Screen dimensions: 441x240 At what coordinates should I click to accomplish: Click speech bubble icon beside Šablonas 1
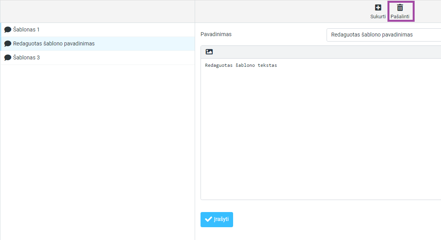pos(8,30)
